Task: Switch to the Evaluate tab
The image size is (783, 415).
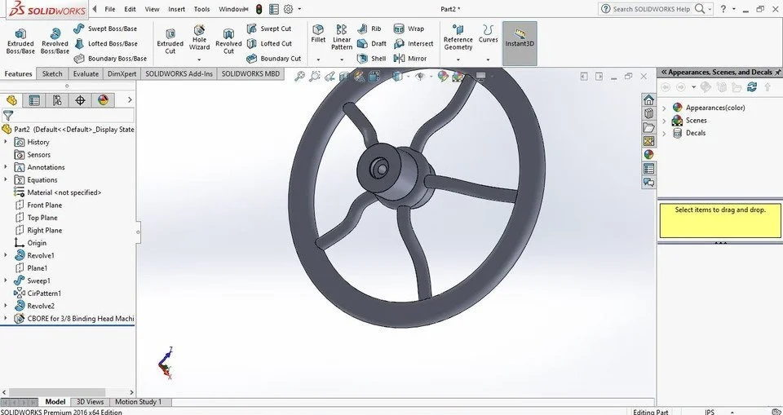Action: tap(86, 74)
